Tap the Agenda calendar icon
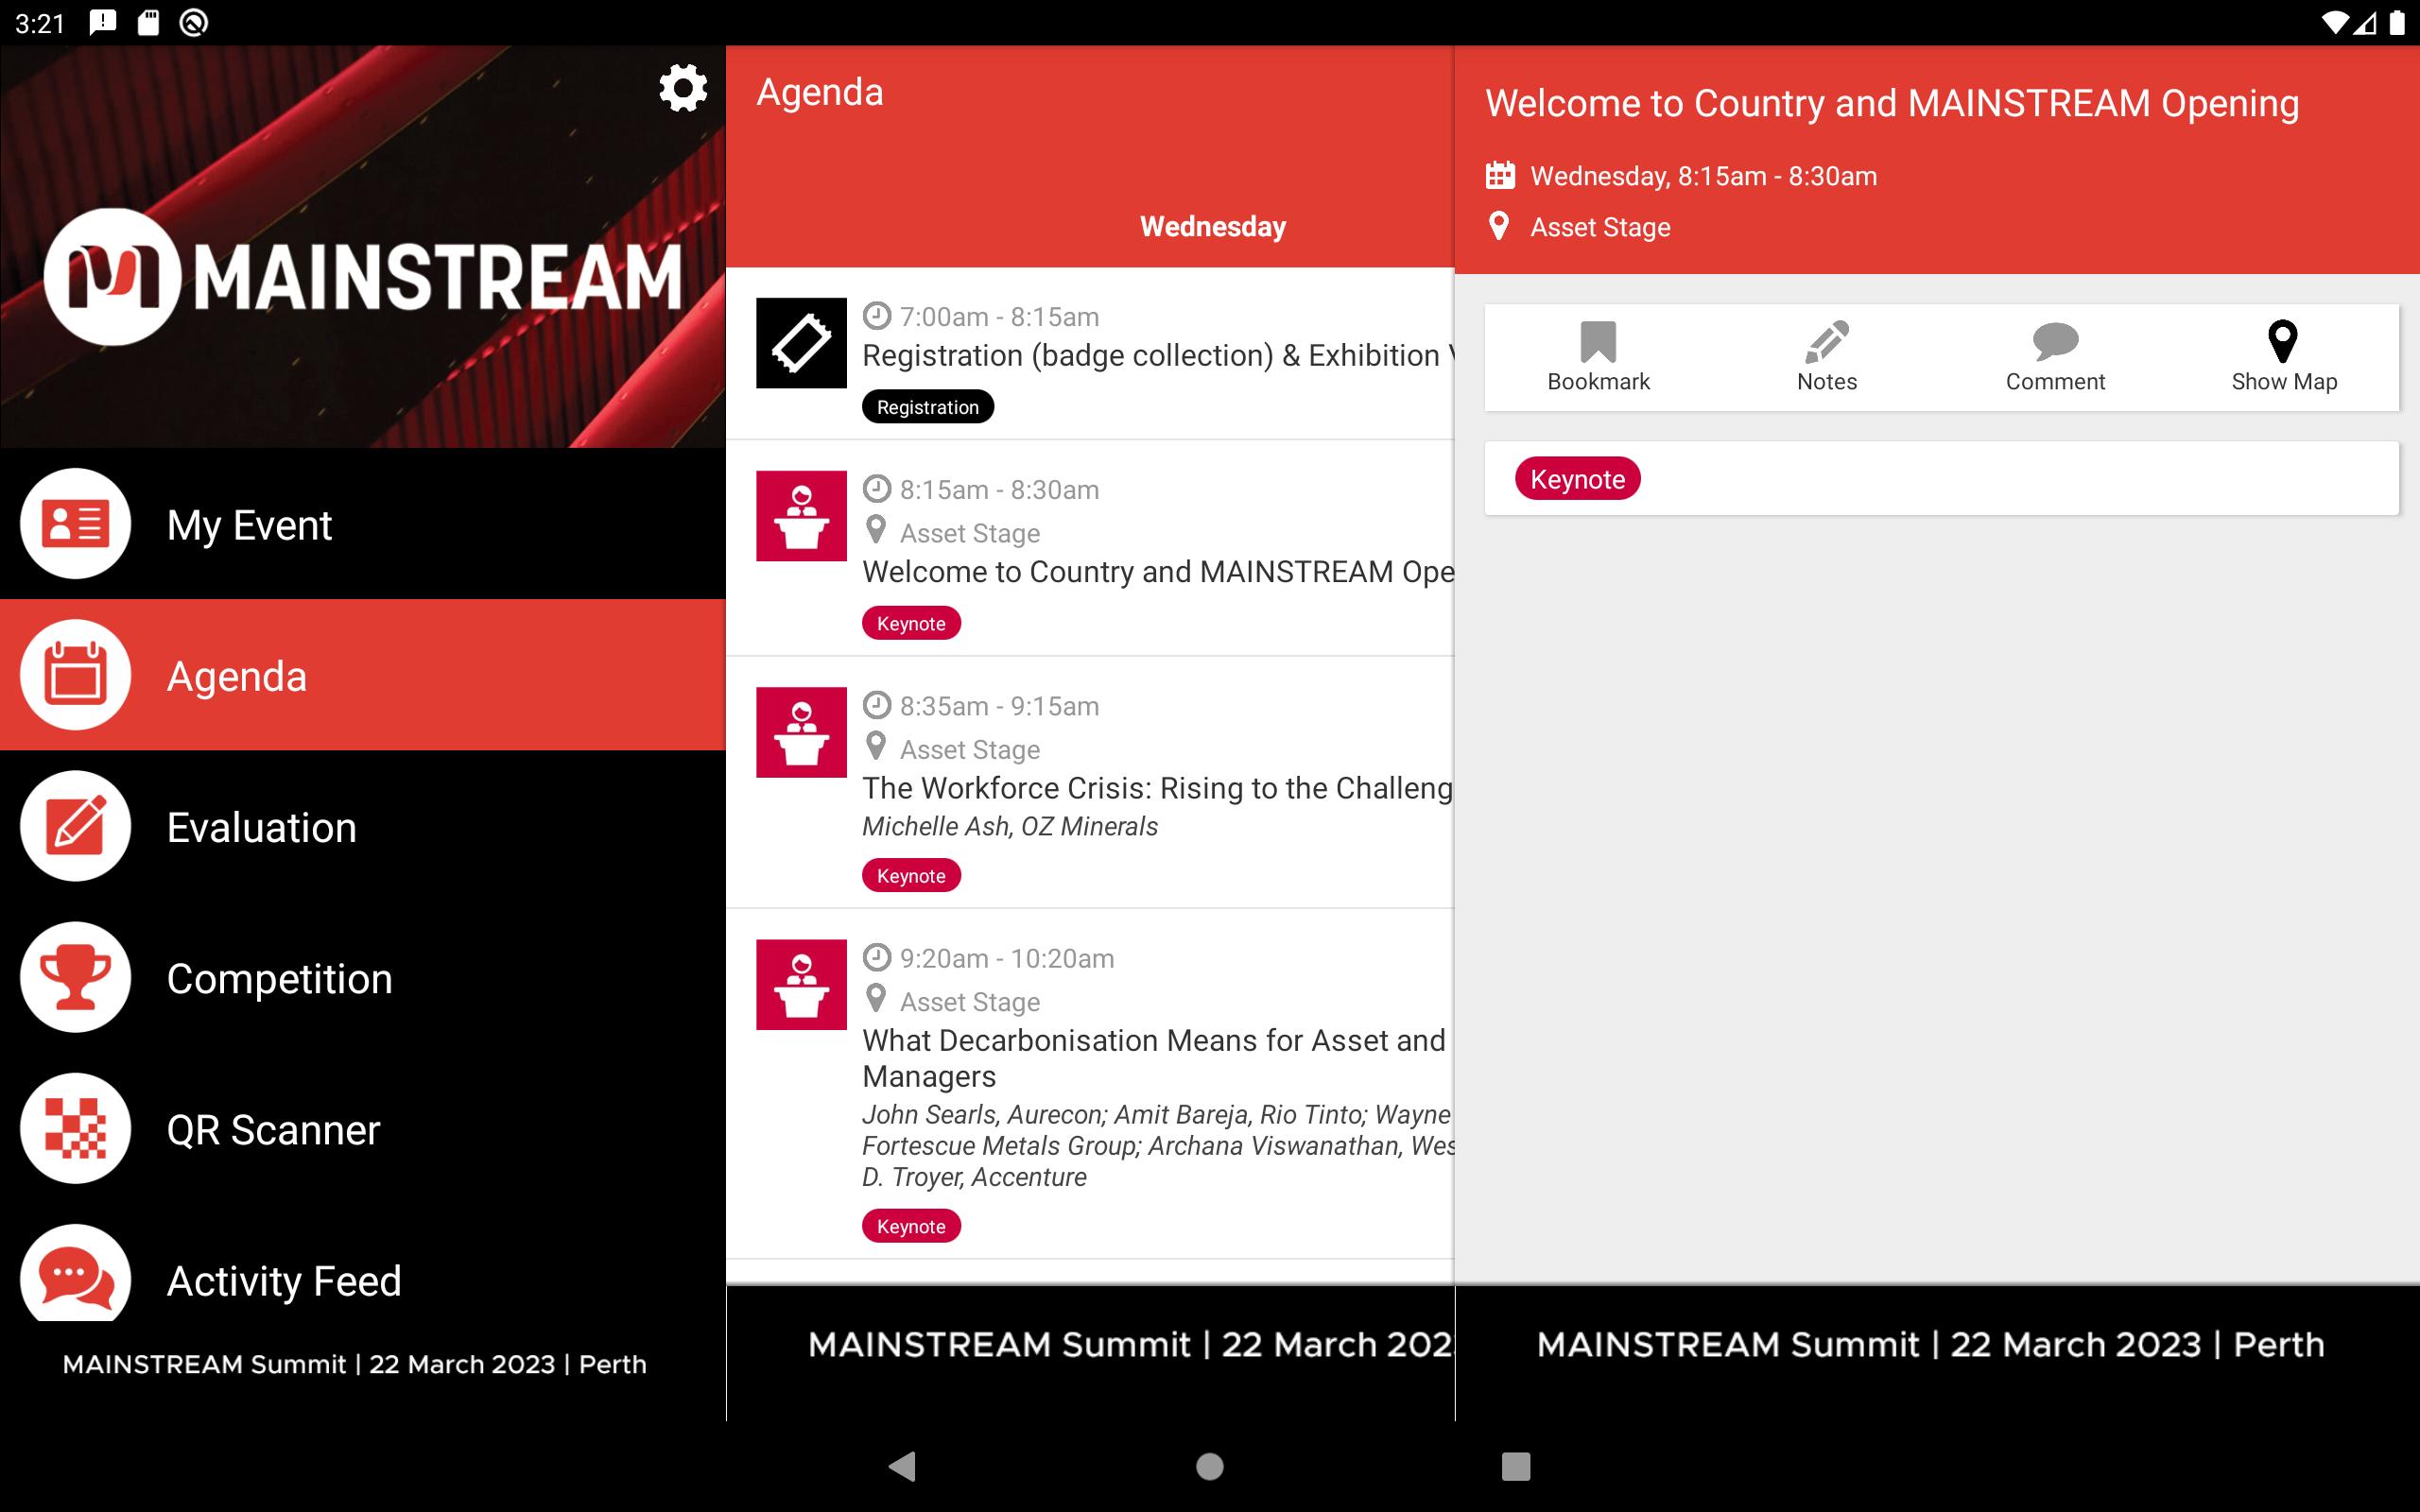Viewport: 2420px width, 1512px height. tap(75, 675)
